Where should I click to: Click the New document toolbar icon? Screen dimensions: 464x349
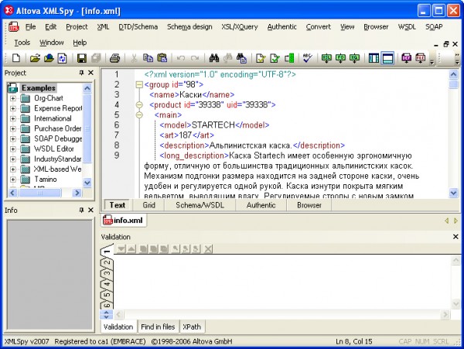tap(16, 58)
